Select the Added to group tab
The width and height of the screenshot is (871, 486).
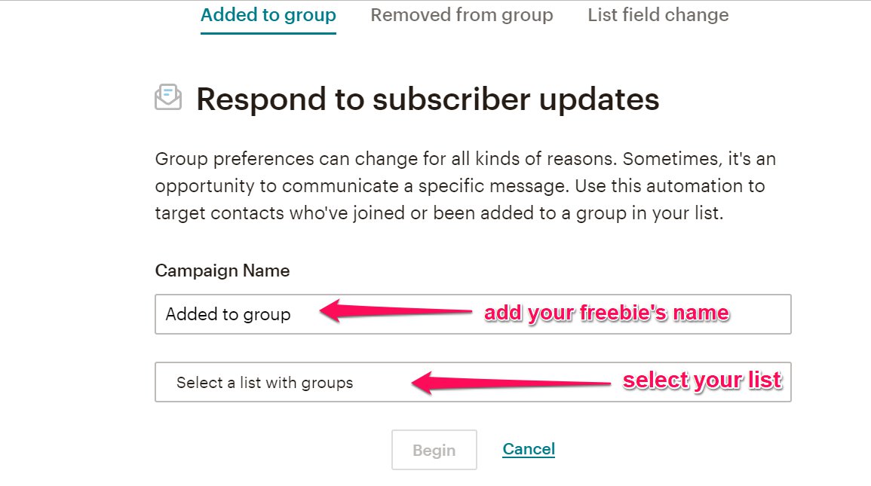pyautogui.click(x=268, y=15)
